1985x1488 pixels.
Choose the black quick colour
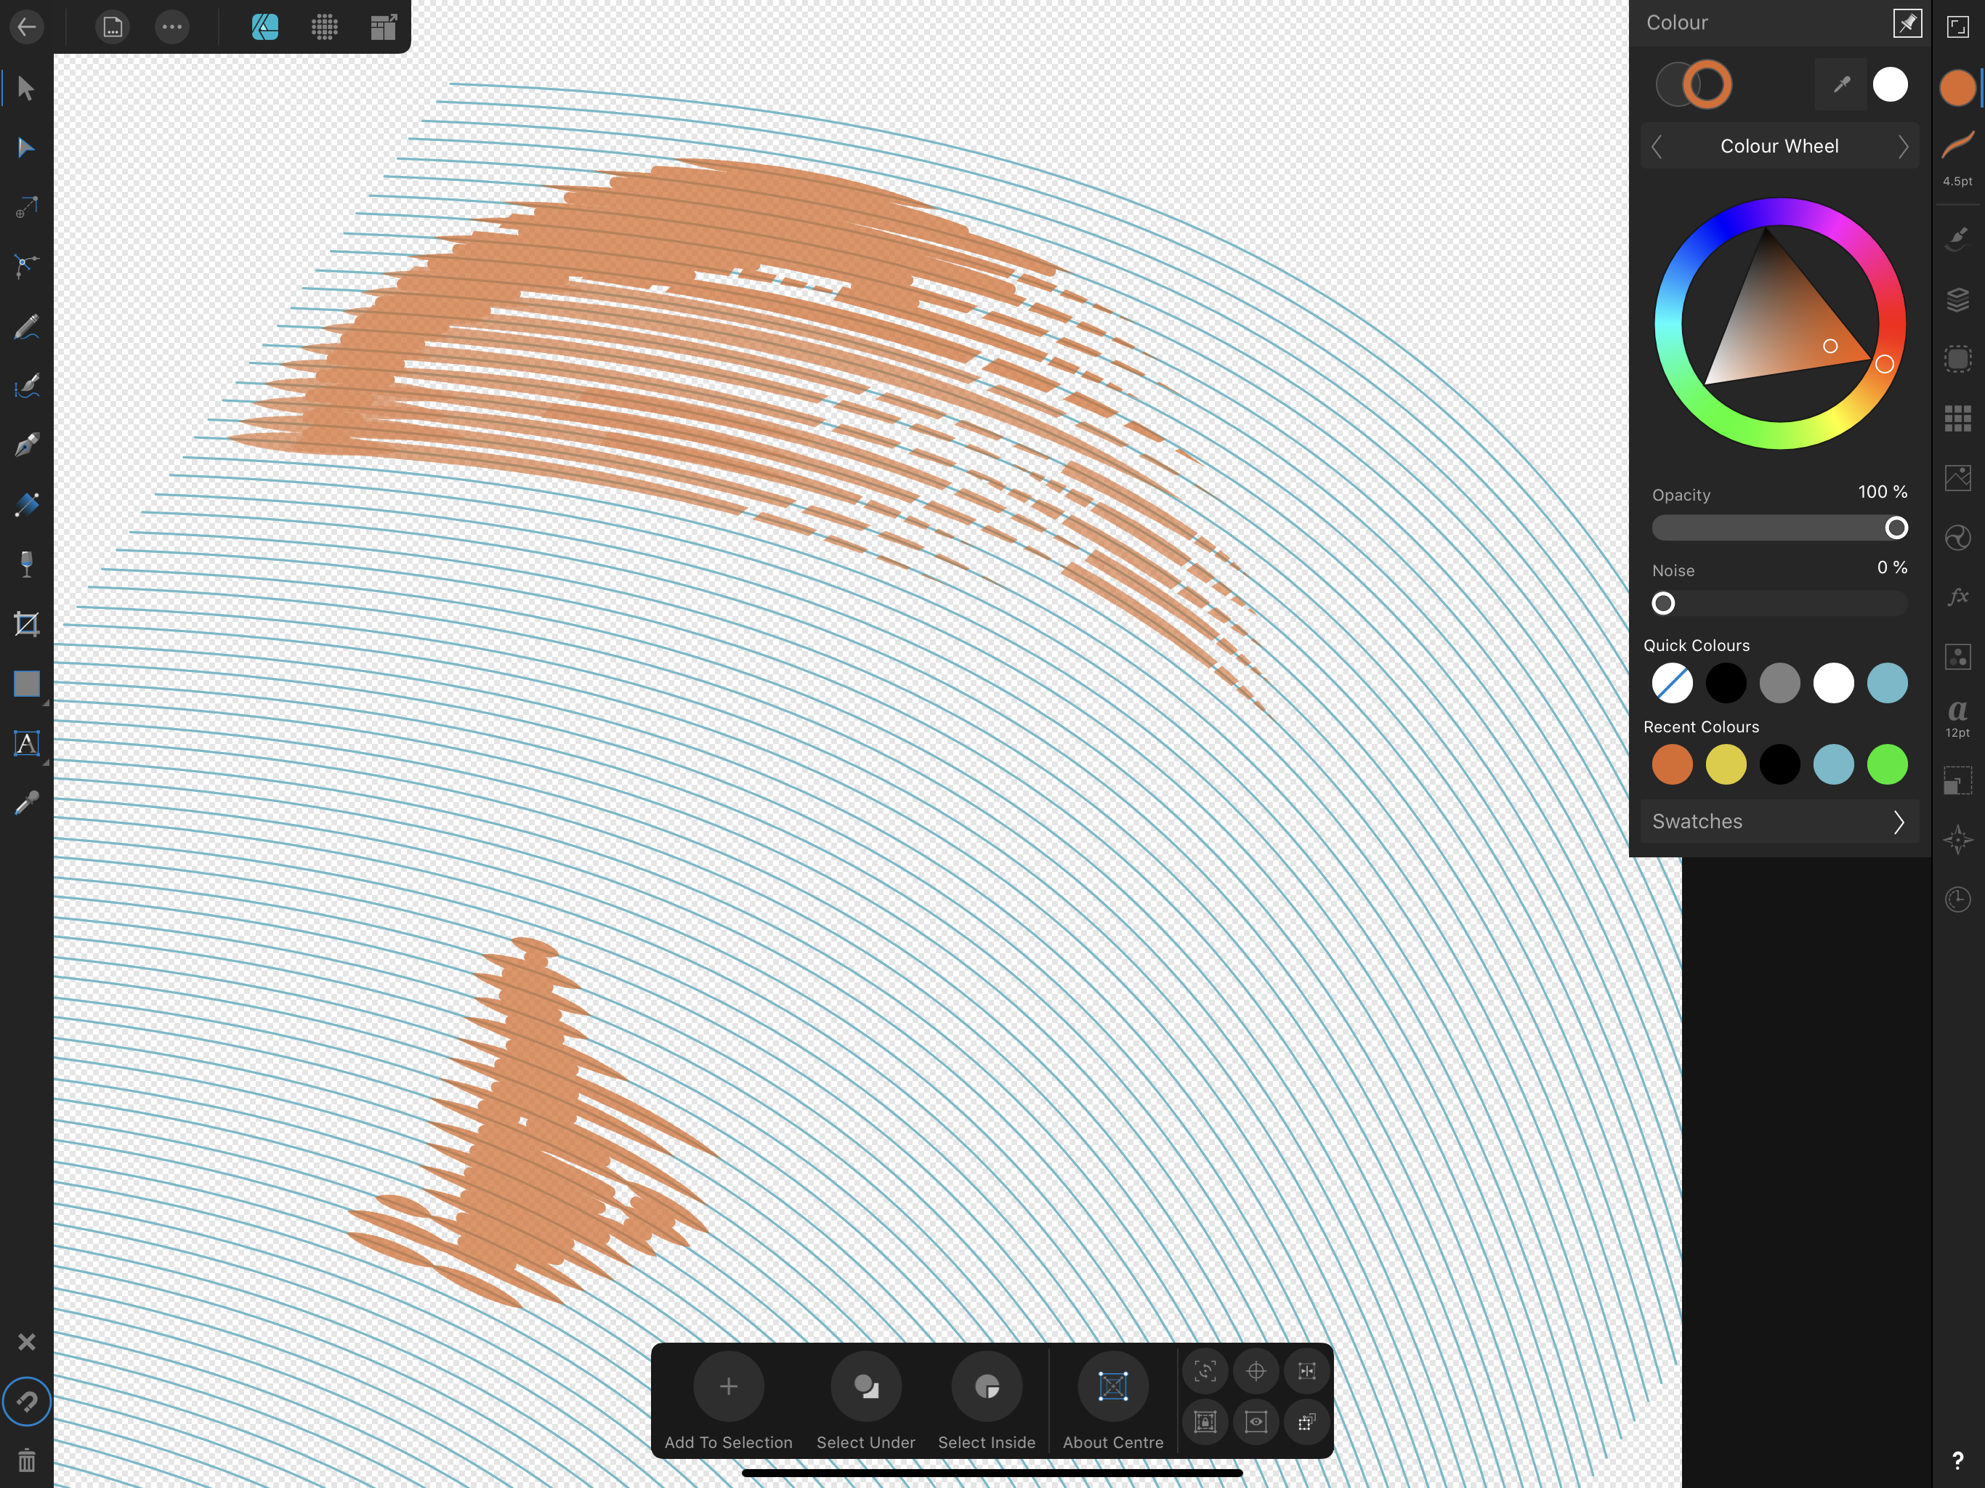pos(1726,683)
